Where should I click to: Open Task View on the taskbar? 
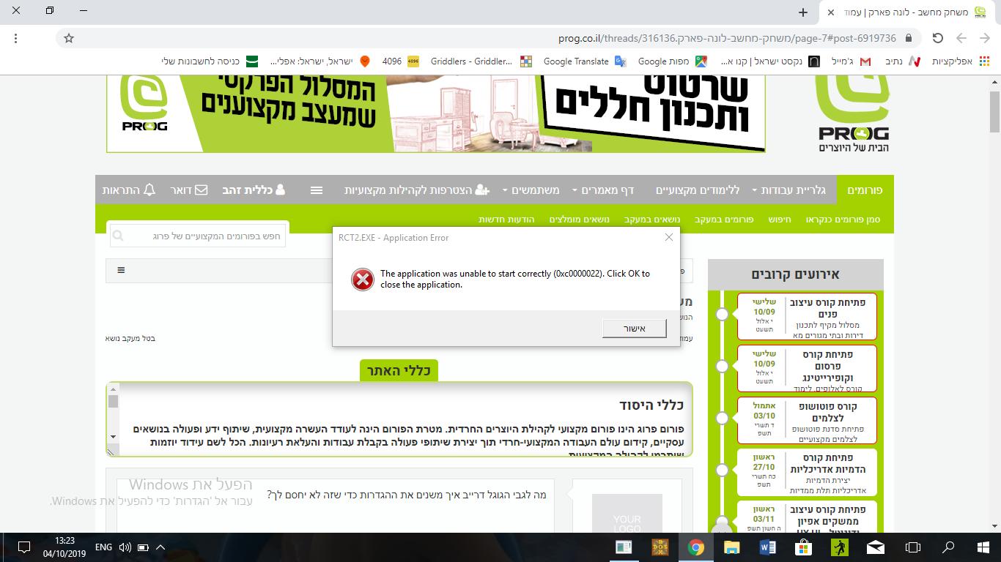coord(912,547)
